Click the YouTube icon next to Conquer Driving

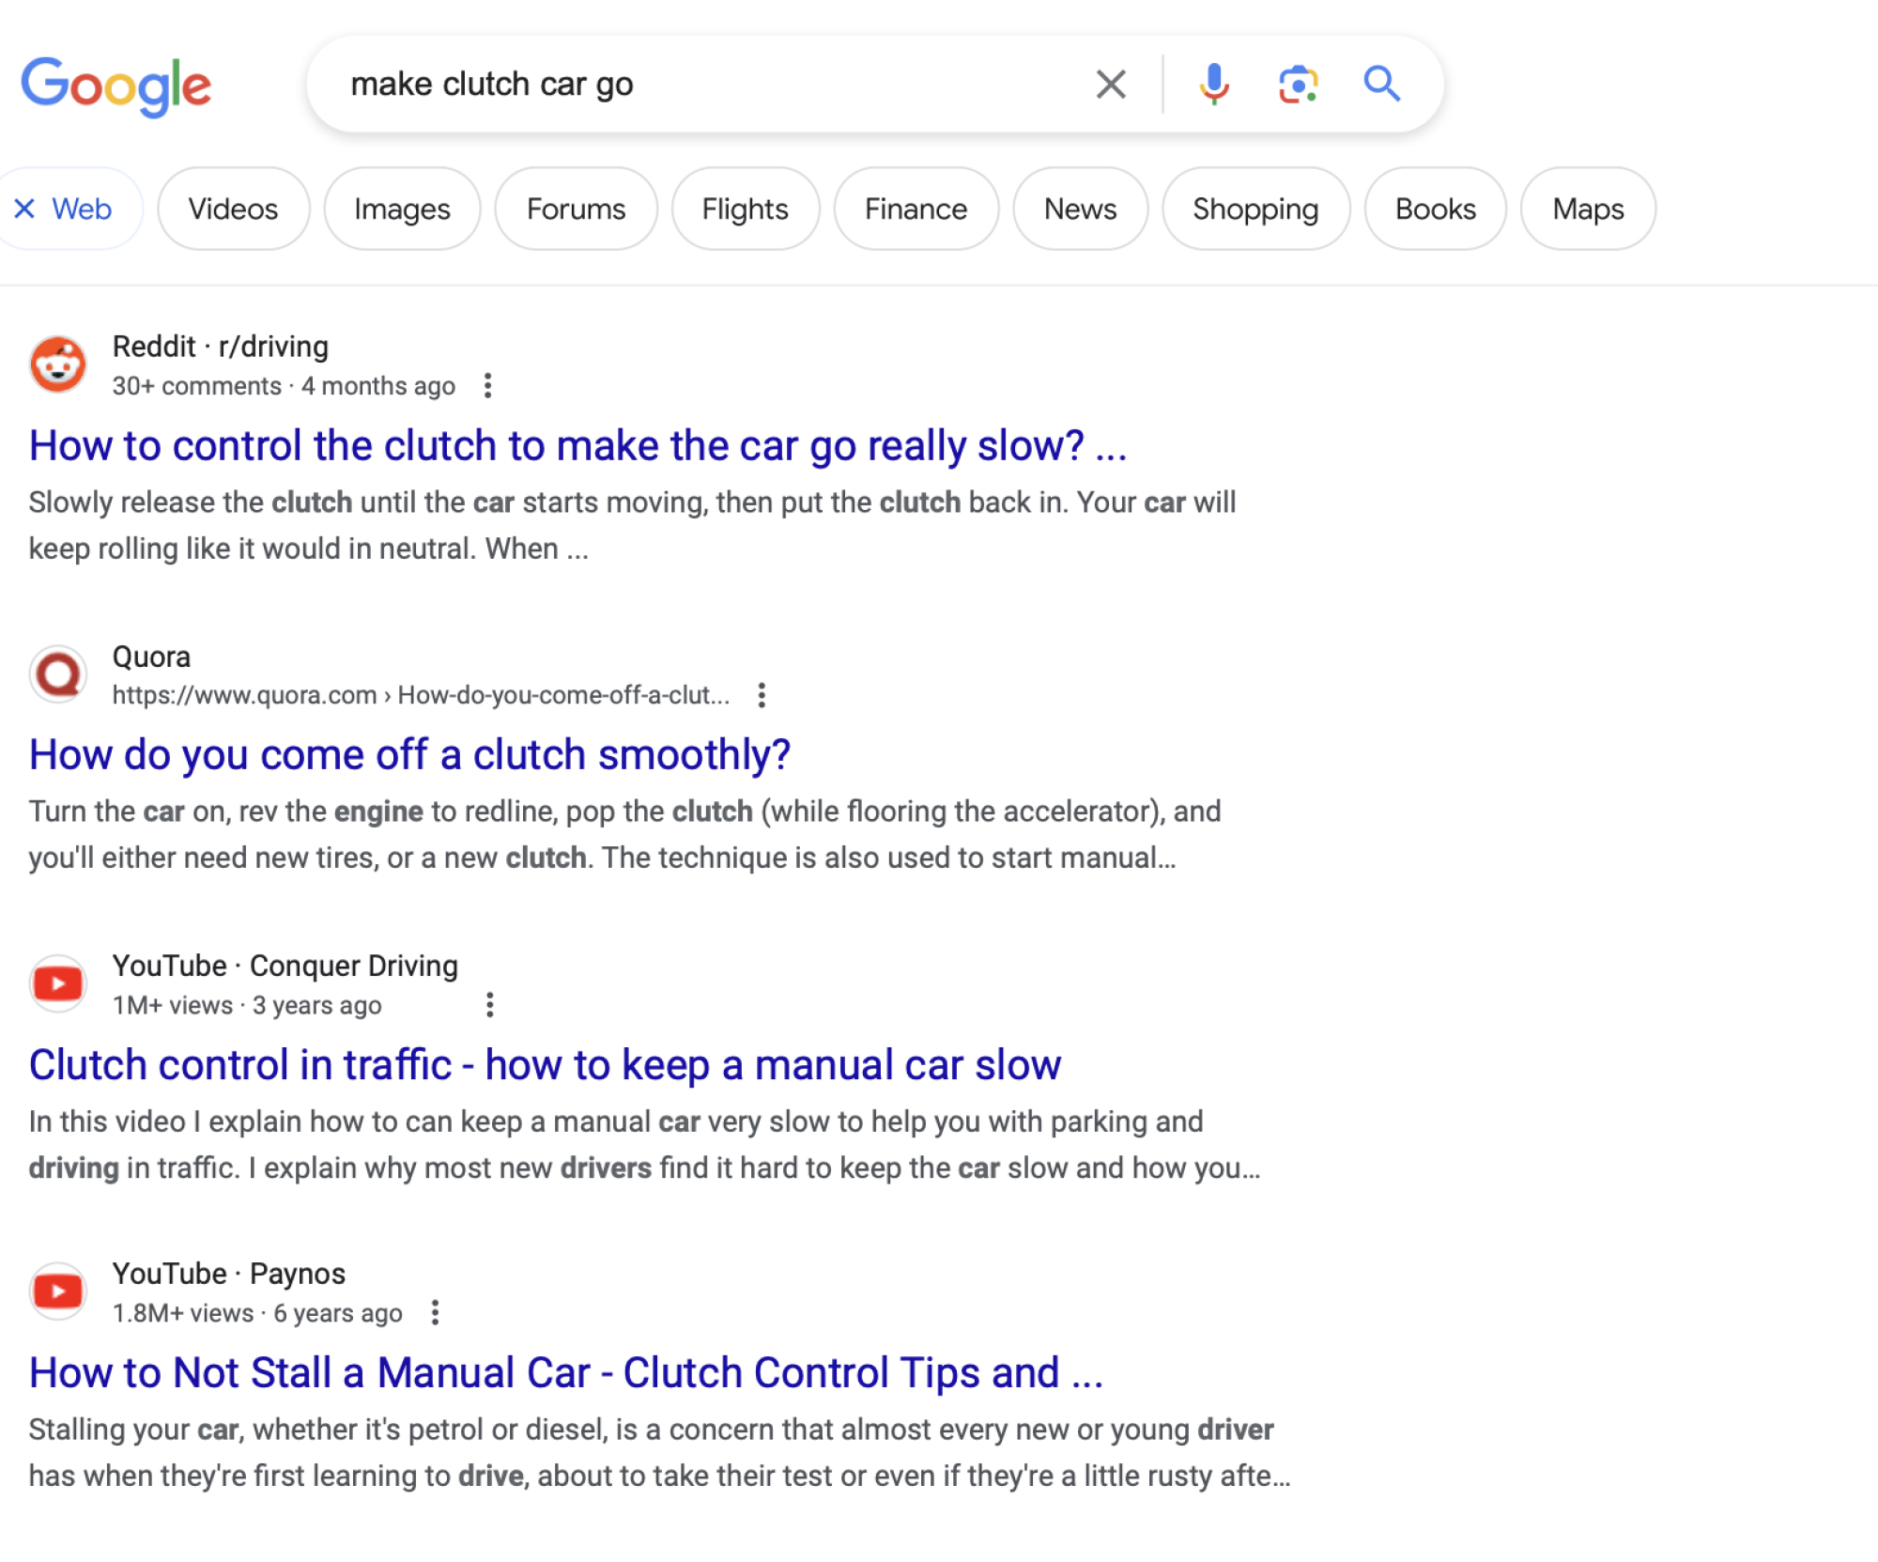tap(58, 982)
